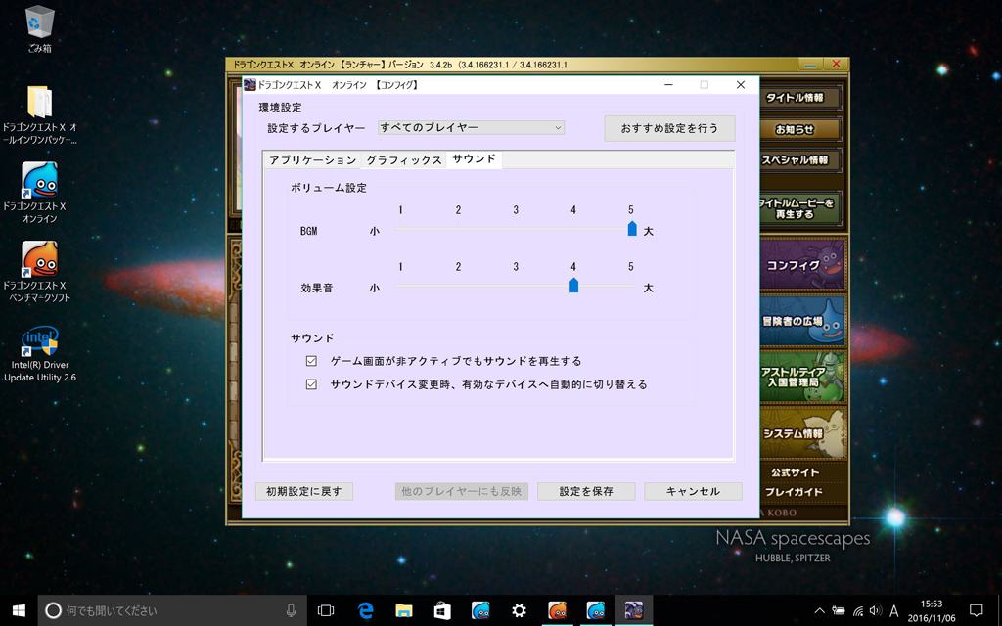Open the 公式サイト link in the launcher

(x=795, y=472)
